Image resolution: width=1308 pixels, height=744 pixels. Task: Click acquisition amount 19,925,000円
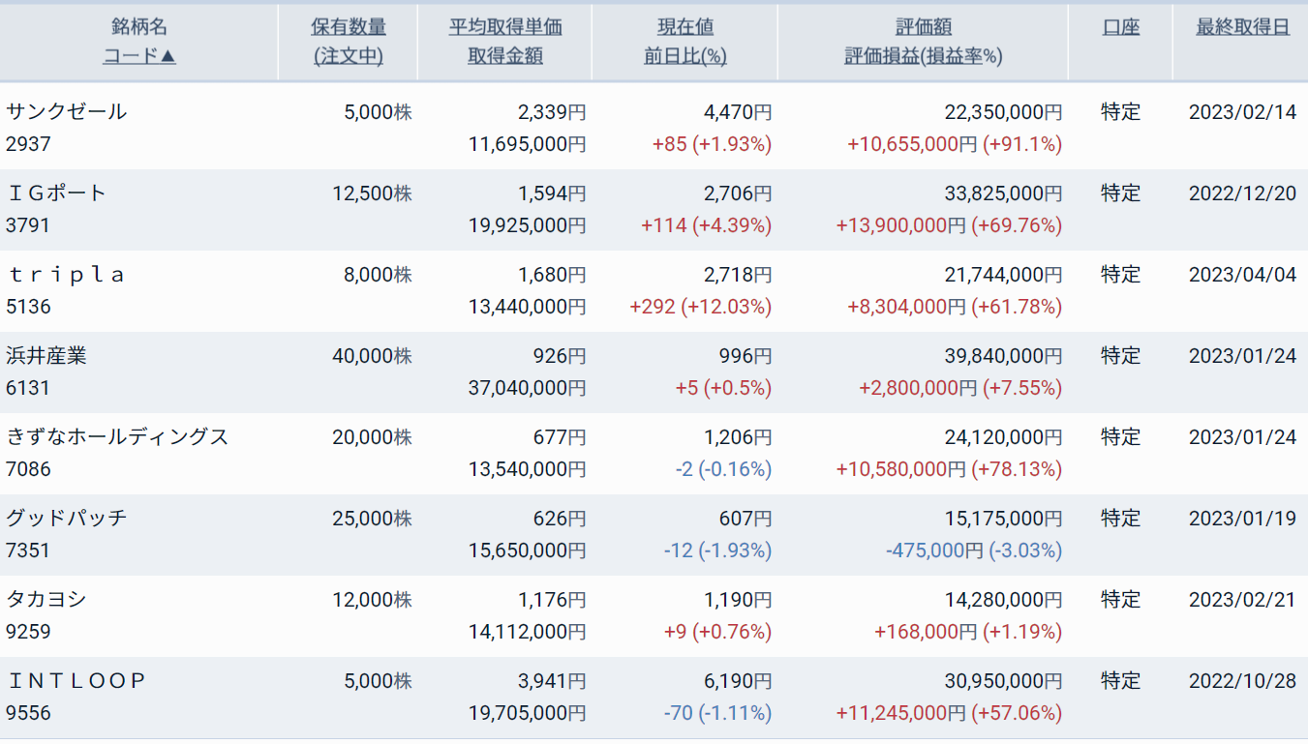527,225
